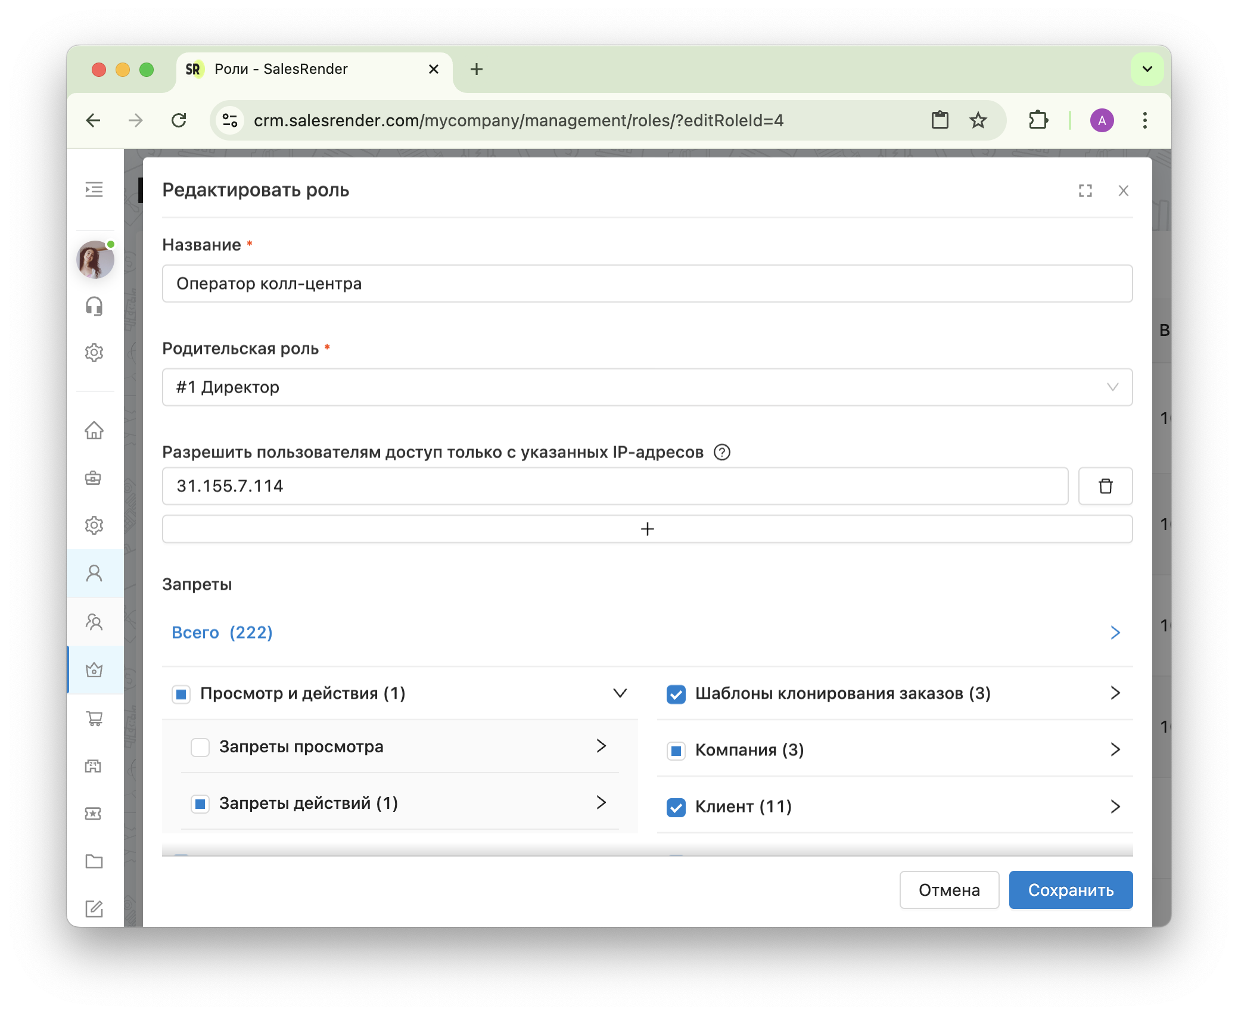Viewport: 1238px width, 1015px height.
Task: Open Chrome three-dot menu
Action: click(x=1145, y=120)
